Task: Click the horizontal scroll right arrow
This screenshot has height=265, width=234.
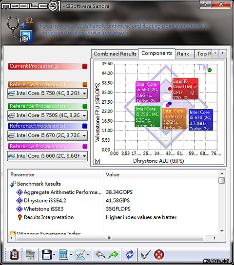Action: click(x=214, y=238)
